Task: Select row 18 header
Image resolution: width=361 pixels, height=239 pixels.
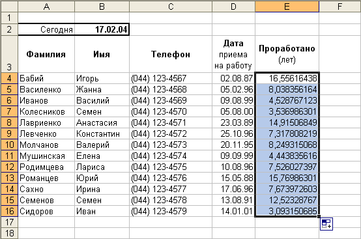Action: [9, 233]
